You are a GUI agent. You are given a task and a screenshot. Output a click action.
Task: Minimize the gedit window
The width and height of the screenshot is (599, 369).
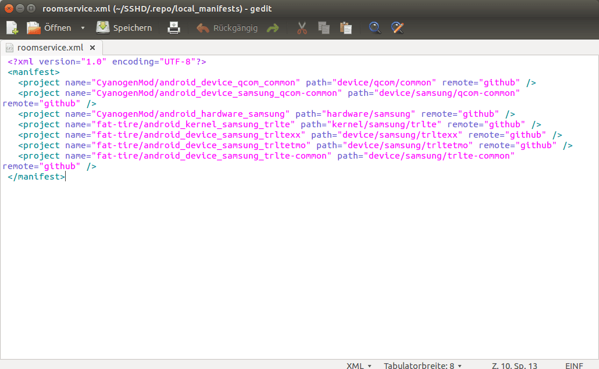click(20, 8)
